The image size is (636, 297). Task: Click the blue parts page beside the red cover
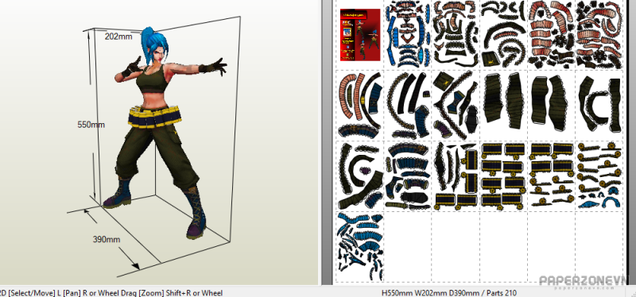[406, 34]
